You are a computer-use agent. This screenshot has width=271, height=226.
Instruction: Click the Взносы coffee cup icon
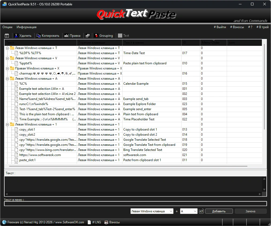tap(106, 222)
